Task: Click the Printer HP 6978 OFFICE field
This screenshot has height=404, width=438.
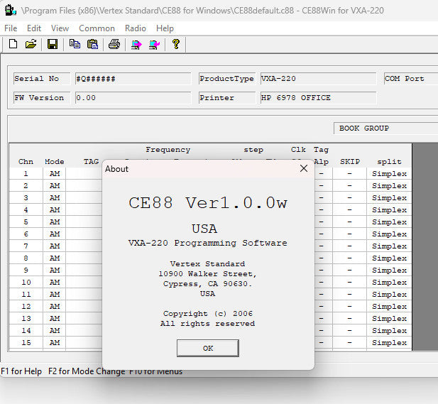Action: click(318, 98)
